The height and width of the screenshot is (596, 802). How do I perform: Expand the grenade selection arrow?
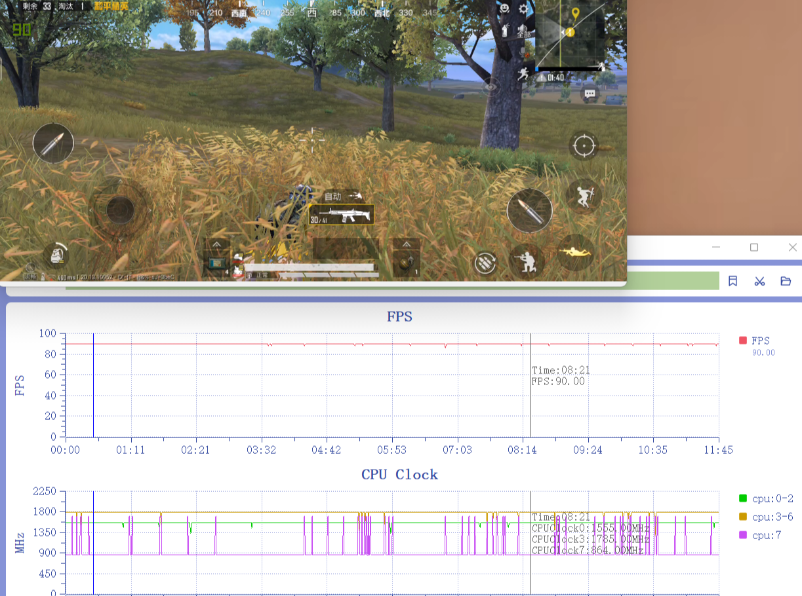(407, 244)
